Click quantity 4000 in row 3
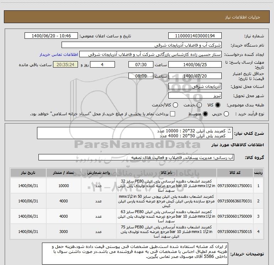The image size is (274, 265). 63,216
